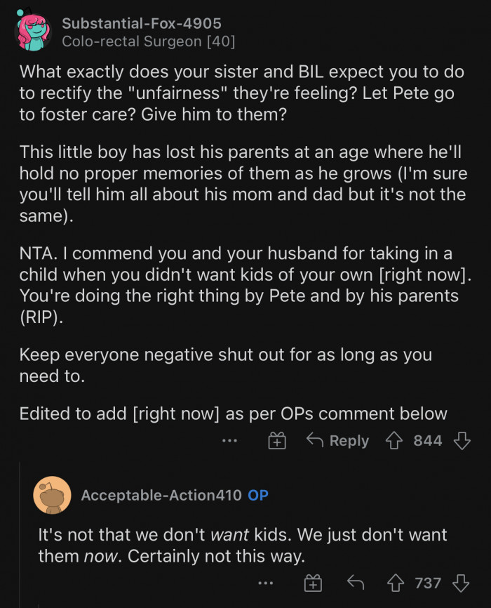Tap the 737 vote count
The width and height of the screenshot is (491, 608).
[x=428, y=583]
